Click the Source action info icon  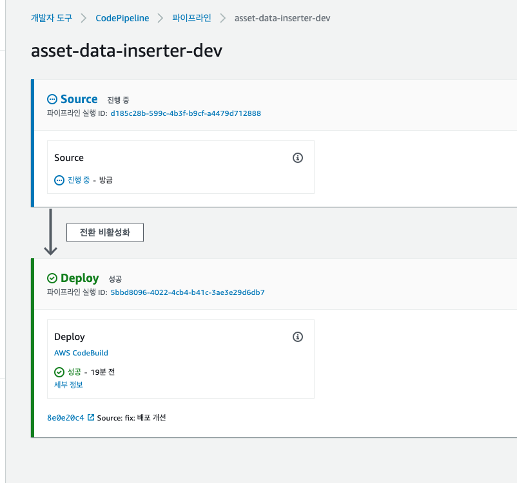tap(298, 158)
